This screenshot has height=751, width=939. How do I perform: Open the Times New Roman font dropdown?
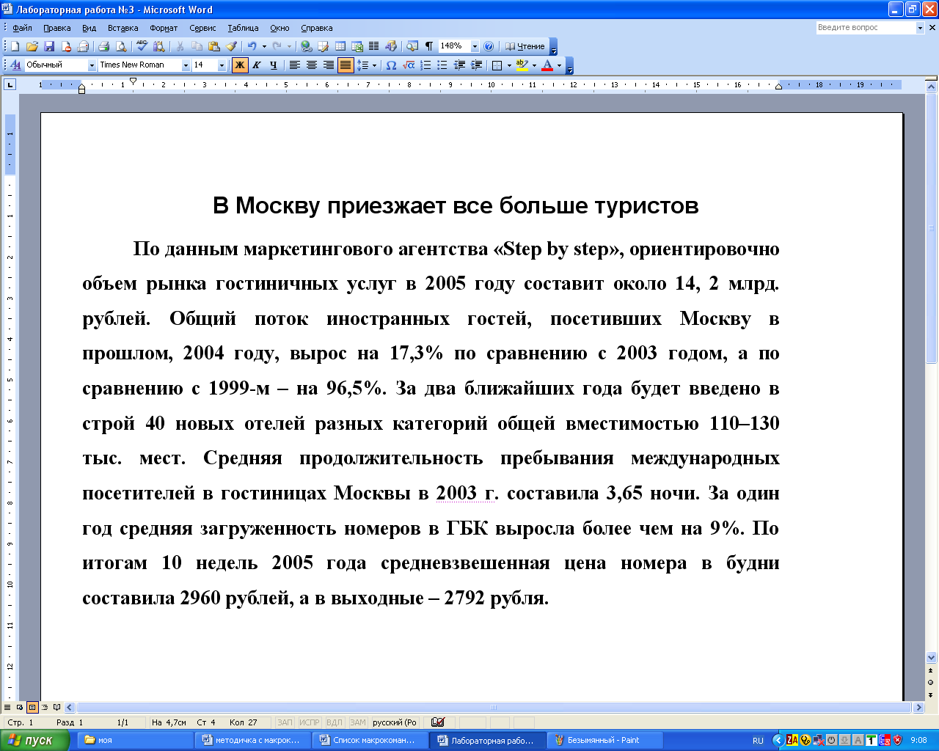[186, 65]
